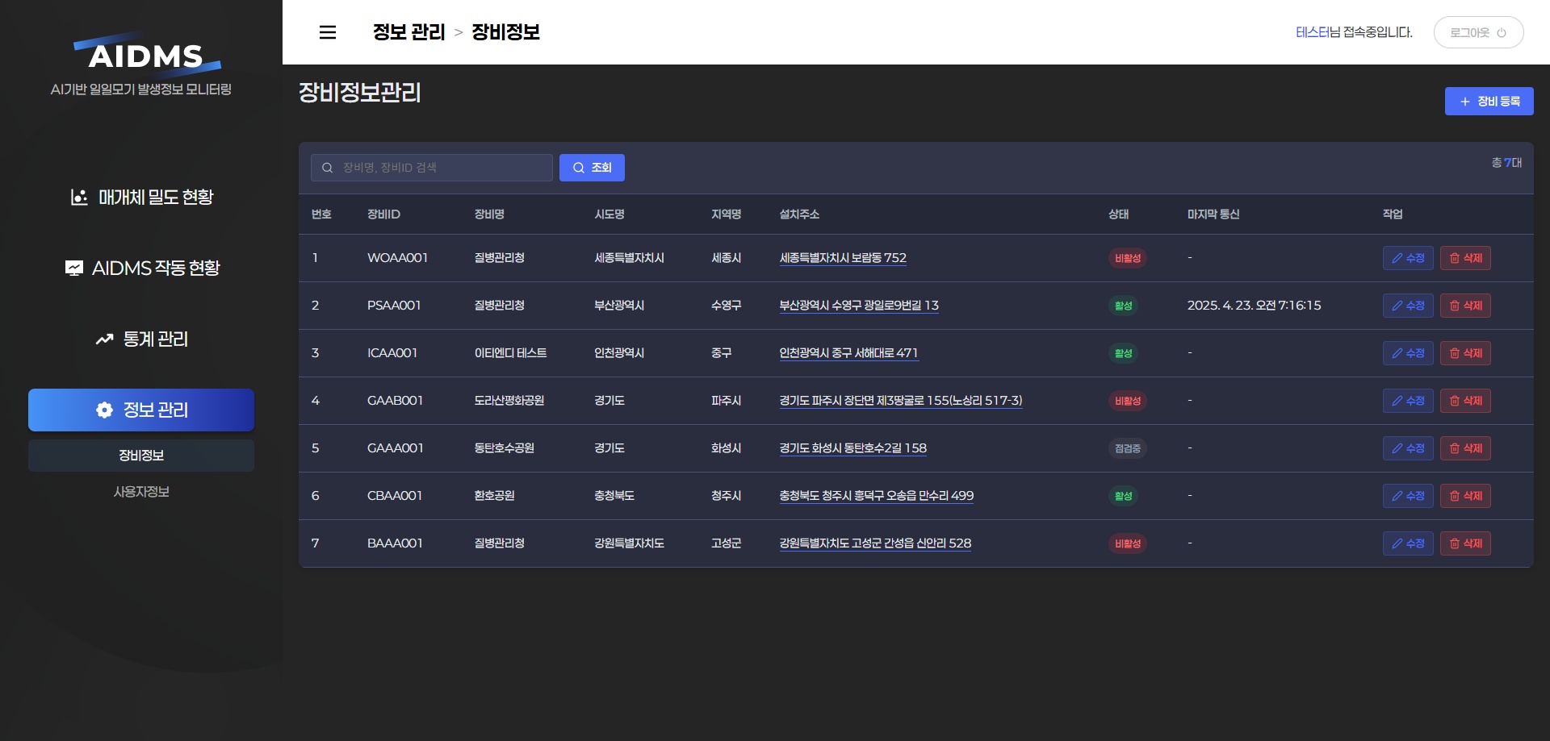Click 삭제 for ICAA001 row
The image size is (1550, 741).
pos(1465,353)
